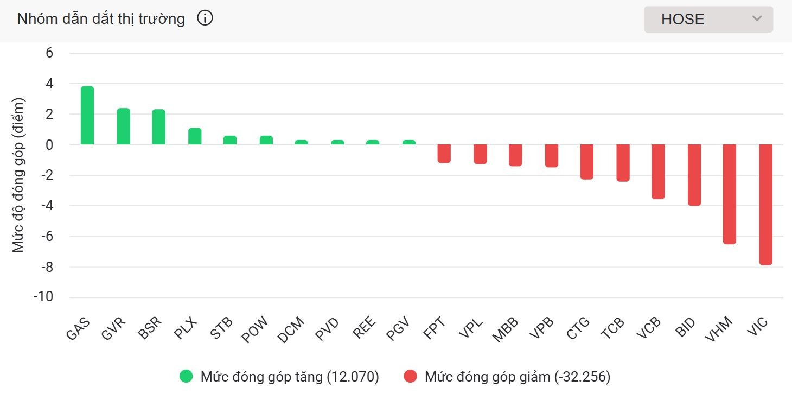Viewport: 792px width, 406px height.
Task: Select the PLX contribution bar
Action: pos(195,136)
